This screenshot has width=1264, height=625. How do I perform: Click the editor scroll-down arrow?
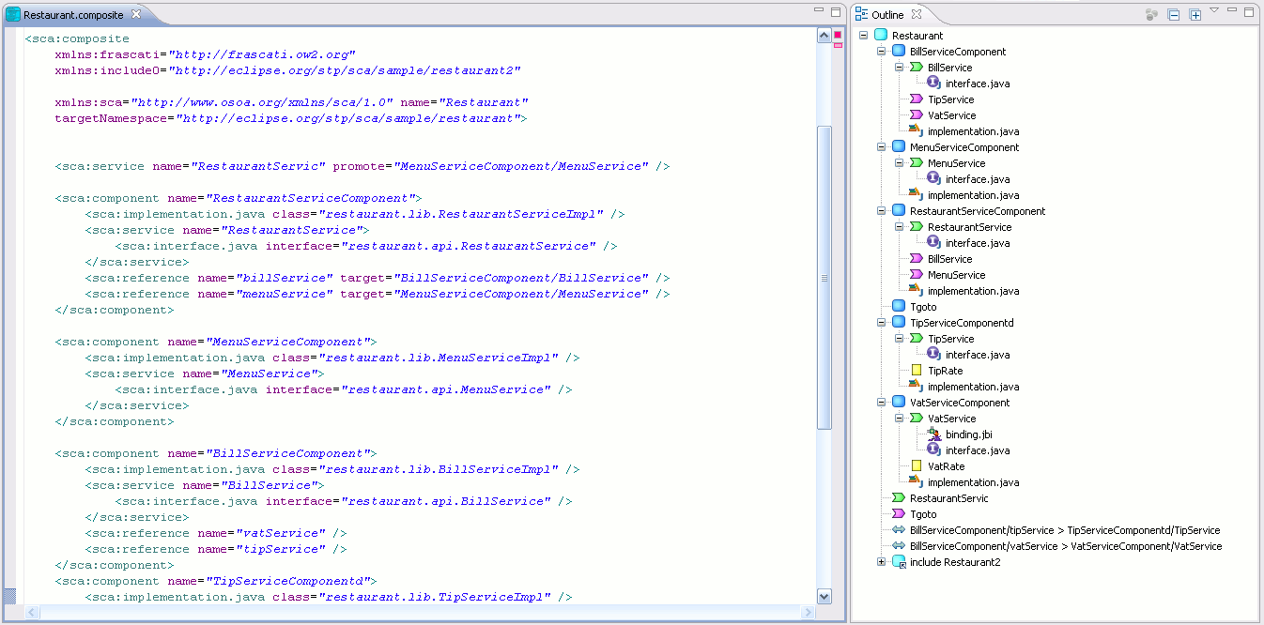point(825,596)
